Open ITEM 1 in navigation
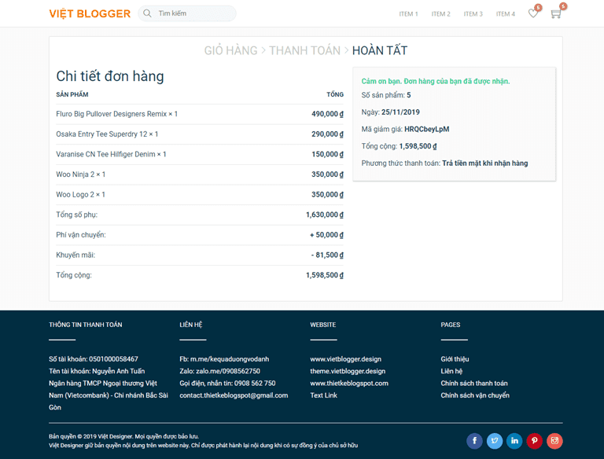 pyautogui.click(x=408, y=14)
